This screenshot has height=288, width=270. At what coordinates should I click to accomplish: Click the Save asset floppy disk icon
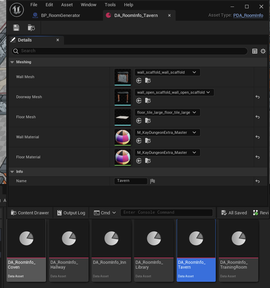coord(16,28)
